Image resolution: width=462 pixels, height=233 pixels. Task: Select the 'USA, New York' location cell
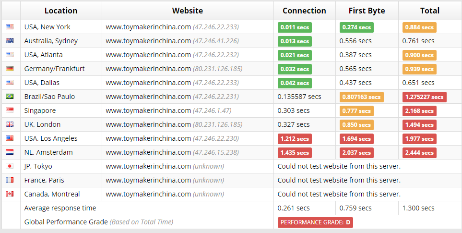tap(61, 27)
